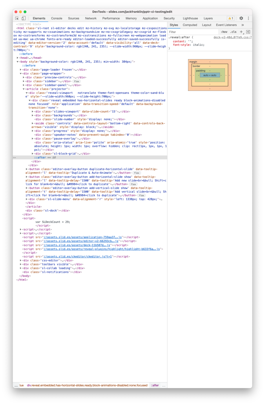Open the highlight-b633f6a js link
The width and height of the screenshot is (265, 405).
point(102,249)
